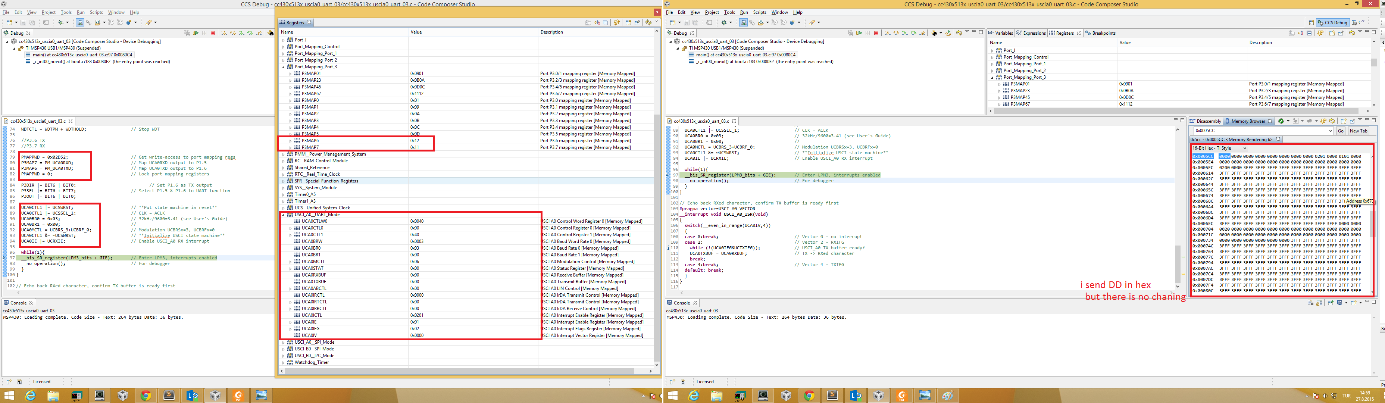Viewport: 1385px width, 403px height.
Task: Click Terminate in right window's Debug view
Action: [x=876, y=33]
